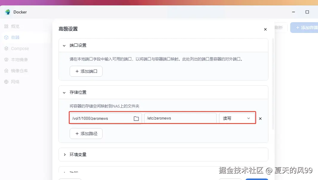Open the 读写 permission dropdown

click(237, 118)
